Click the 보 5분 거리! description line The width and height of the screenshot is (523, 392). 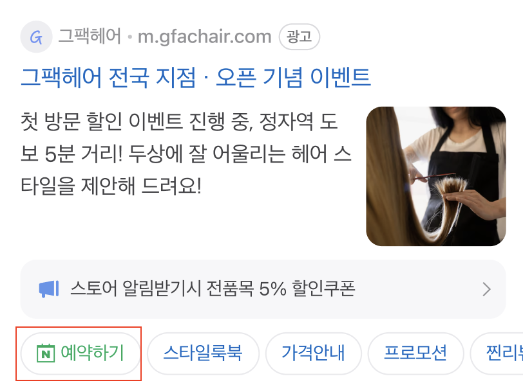(186, 154)
